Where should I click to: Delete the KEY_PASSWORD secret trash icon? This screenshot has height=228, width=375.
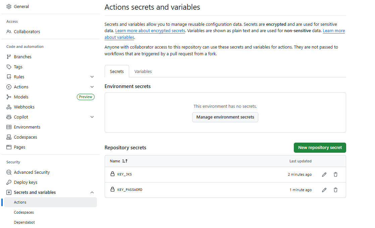(335, 190)
